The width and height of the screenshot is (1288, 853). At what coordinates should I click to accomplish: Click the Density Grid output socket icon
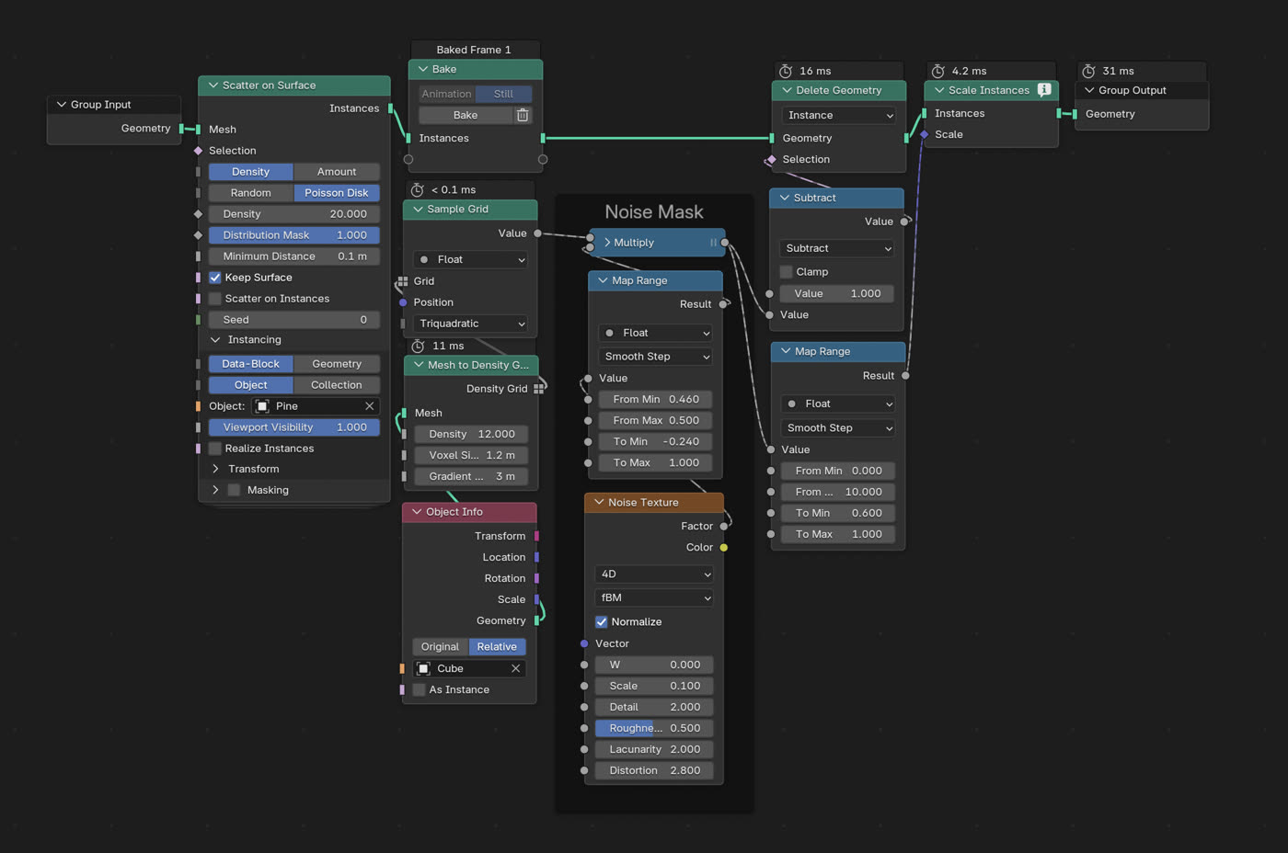tap(539, 389)
